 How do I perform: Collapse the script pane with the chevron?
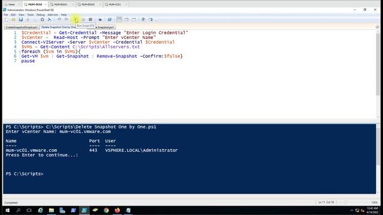click(378, 27)
